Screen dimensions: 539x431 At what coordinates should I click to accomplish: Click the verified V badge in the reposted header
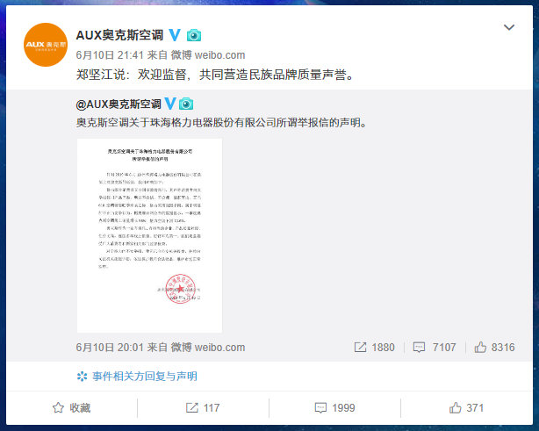click(x=170, y=104)
